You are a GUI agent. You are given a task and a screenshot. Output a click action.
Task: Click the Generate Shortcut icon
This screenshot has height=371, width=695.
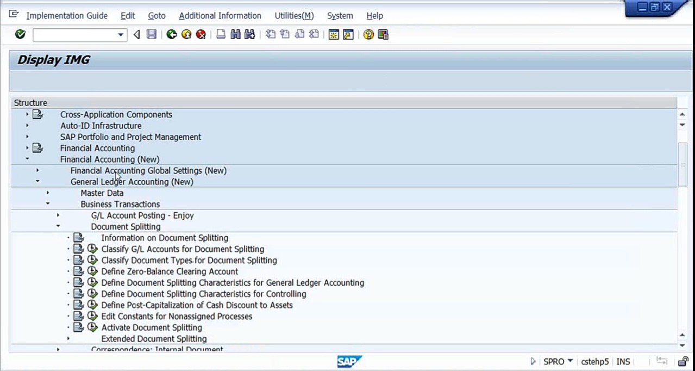coord(348,34)
